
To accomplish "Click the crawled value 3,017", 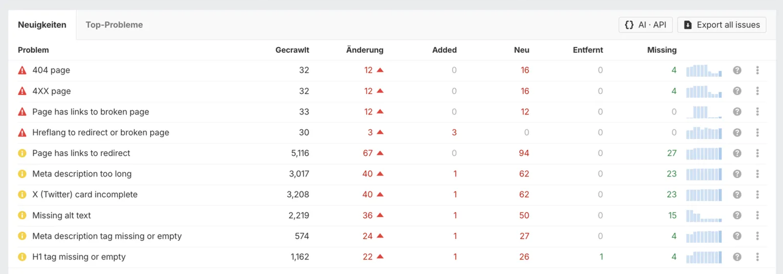I will pos(299,174).
